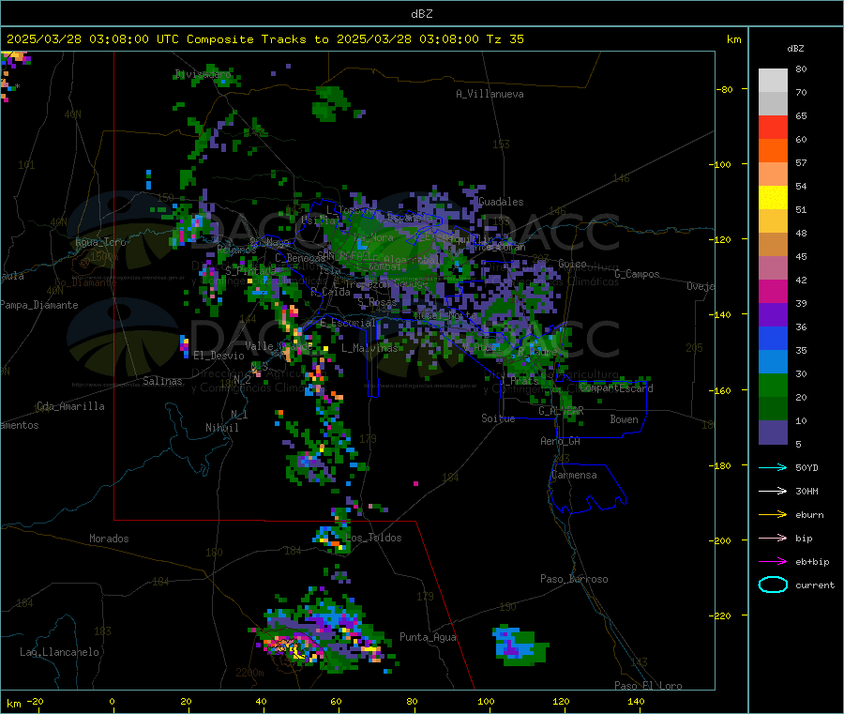Click the Agua_Toro map label

coord(100,242)
